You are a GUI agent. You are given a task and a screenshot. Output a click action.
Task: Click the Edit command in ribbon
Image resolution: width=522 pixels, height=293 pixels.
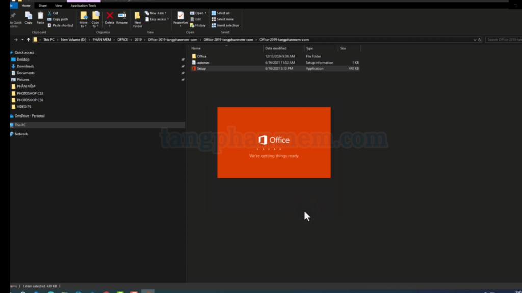click(196, 19)
